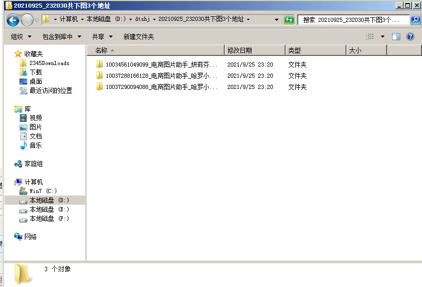The image size is (422, 287).
Task: Refresh the folder with the green arrows button
Action: click(289, 20)
